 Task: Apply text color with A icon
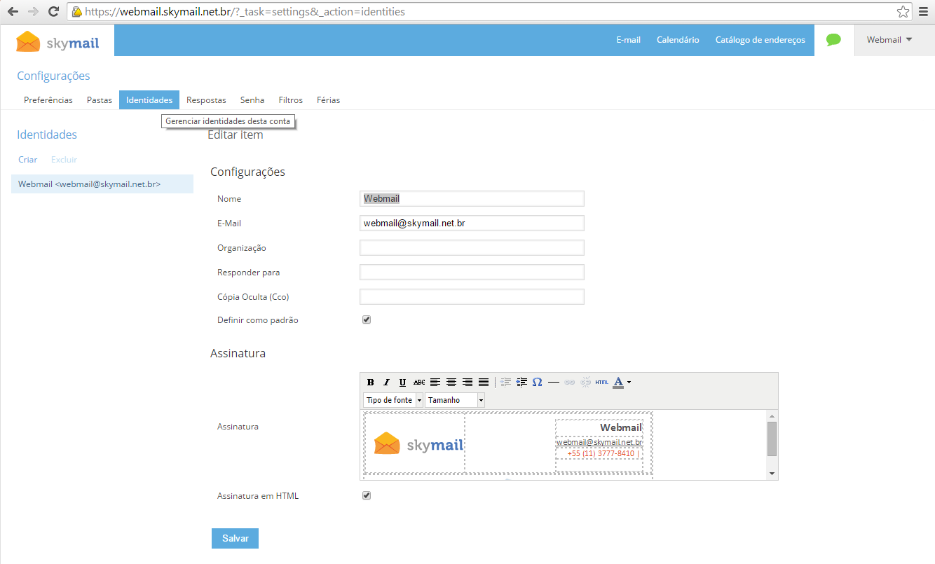tap(618, 383)
